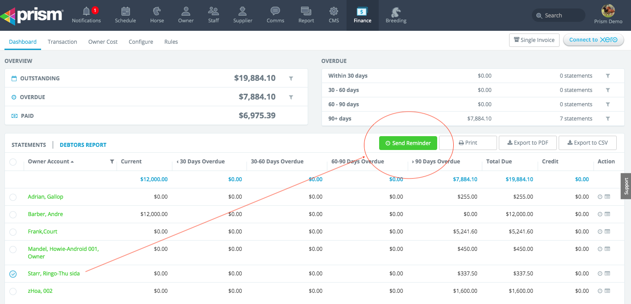
Task: Uncheck the Starr, Ringo-Thu sida row
Action: pos(13,274)
